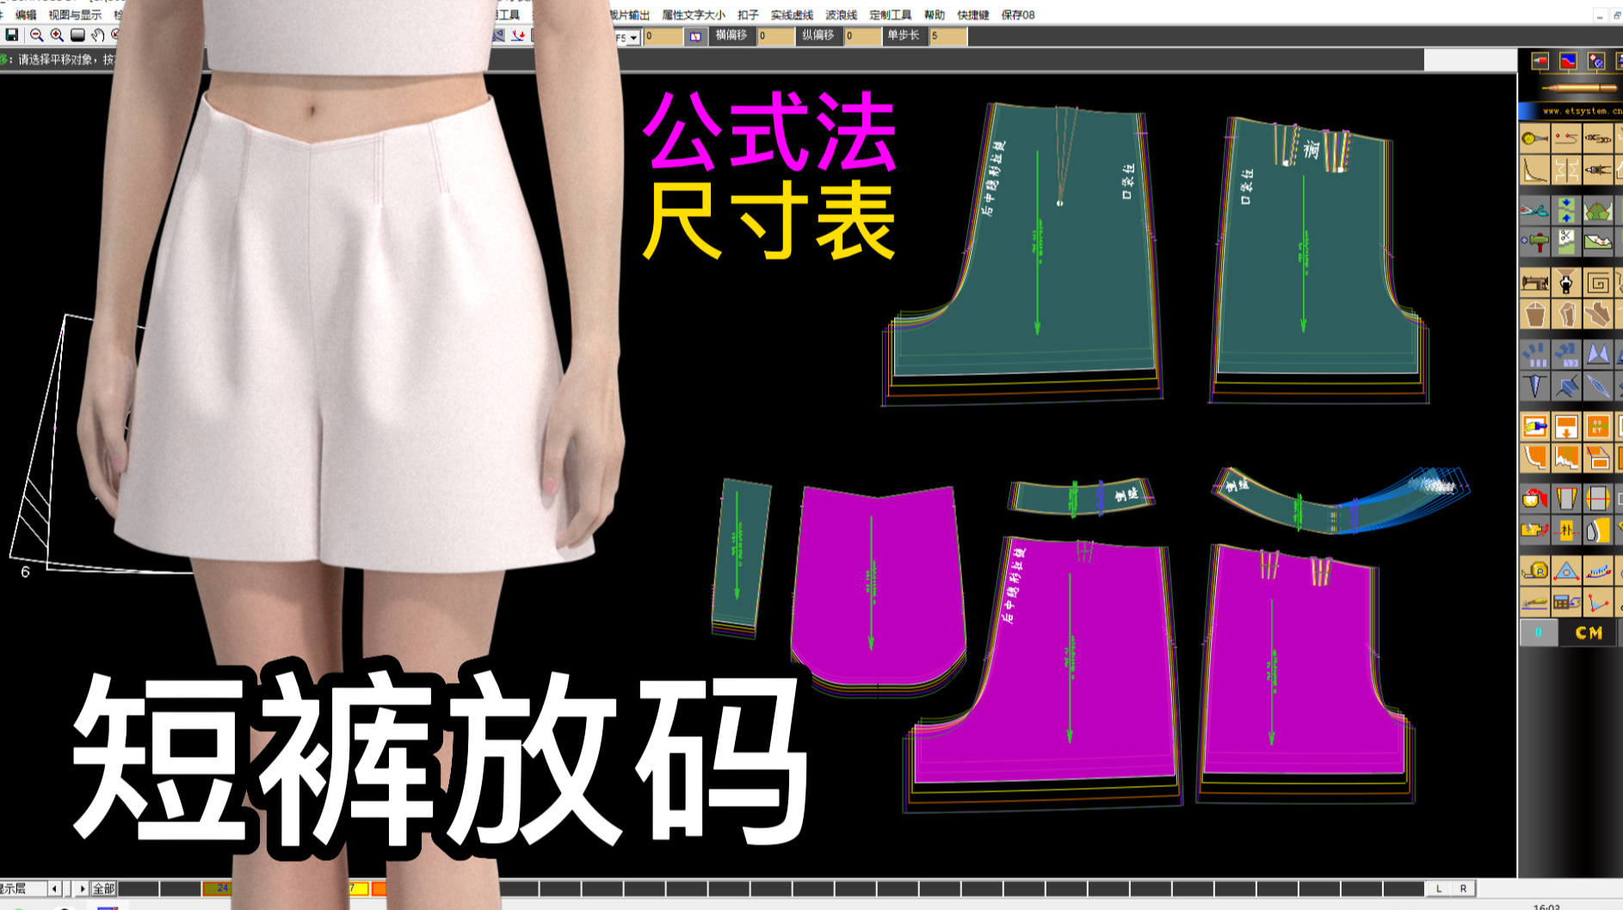Open the 实线虚线 menu

point(792,15)
